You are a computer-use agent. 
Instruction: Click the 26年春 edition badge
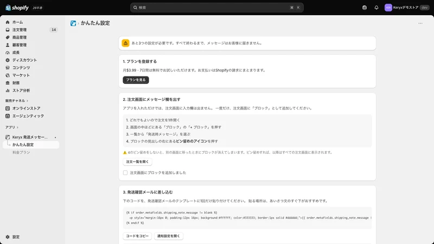pos(37,8)
